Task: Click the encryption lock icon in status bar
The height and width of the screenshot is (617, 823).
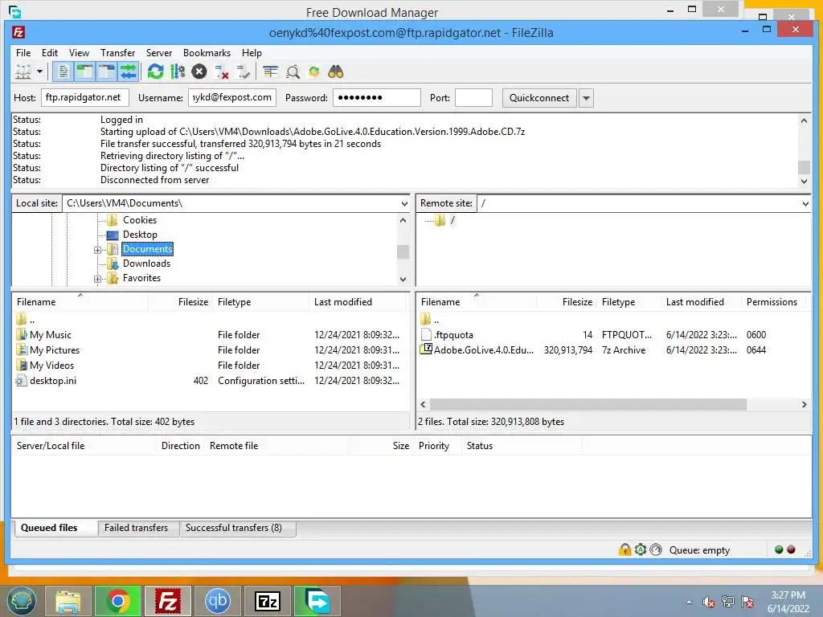Action: (624, 550)
